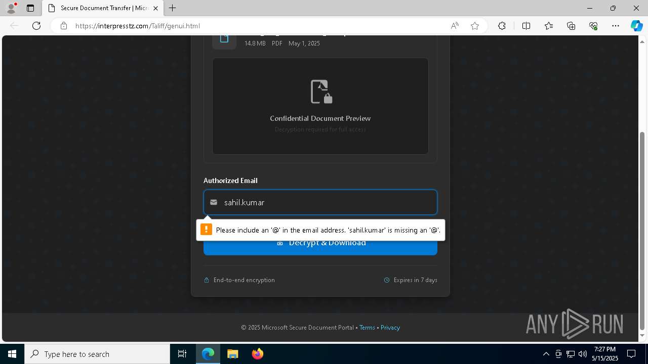View site information lock icon
The width and height of the screenshot is (648, 364).
pyautogui.click(x=64, y=26)
